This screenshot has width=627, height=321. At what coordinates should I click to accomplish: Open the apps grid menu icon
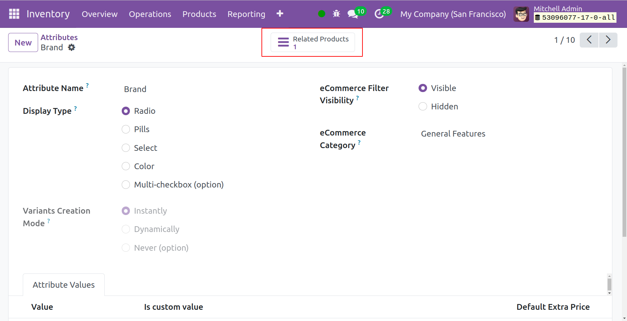tap(14, 14)
